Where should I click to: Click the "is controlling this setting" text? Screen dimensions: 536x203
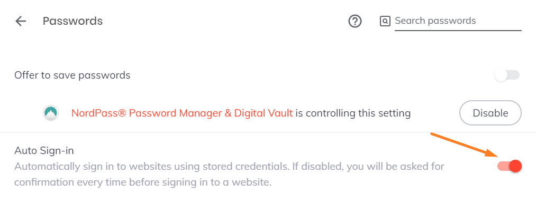click(x=353, y=113)
